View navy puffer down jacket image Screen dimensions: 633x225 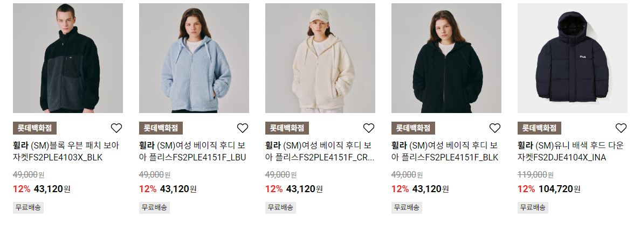pyautogui.click(x=573, y=58)
